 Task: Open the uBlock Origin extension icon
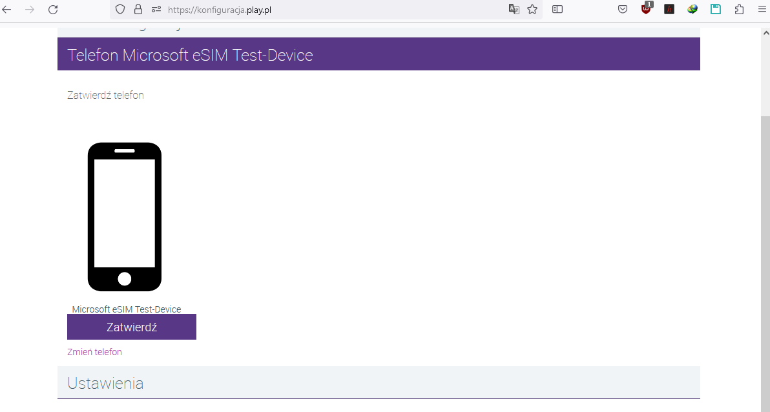(x=646, y=8)
